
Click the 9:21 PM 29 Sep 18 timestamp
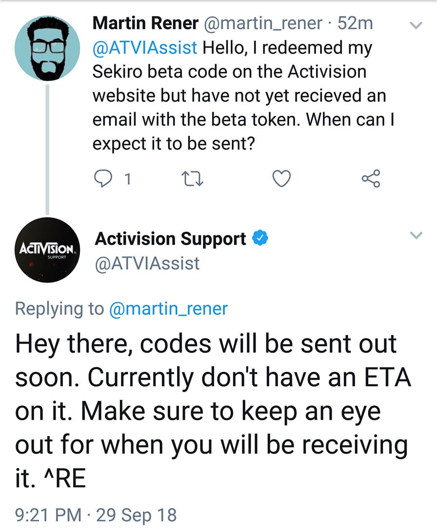[96, 514]
